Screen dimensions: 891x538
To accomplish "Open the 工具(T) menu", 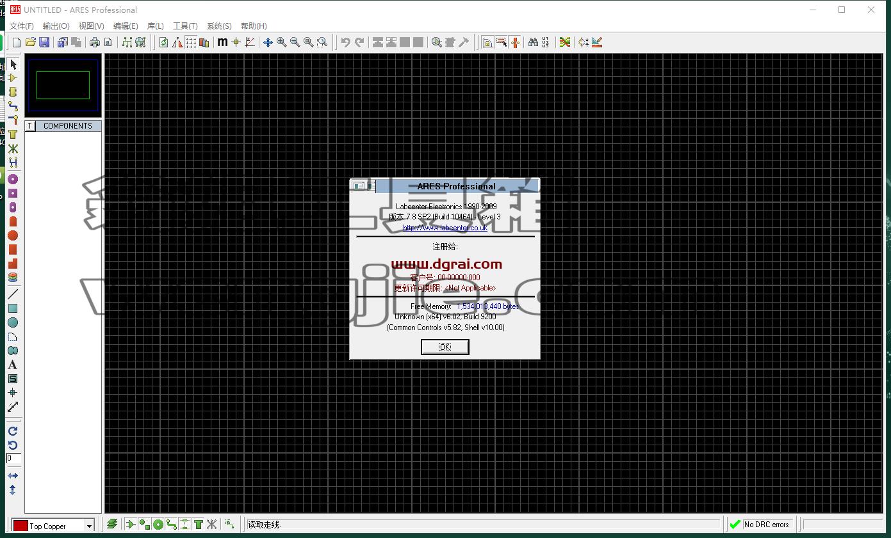I will tap(185, 26).
